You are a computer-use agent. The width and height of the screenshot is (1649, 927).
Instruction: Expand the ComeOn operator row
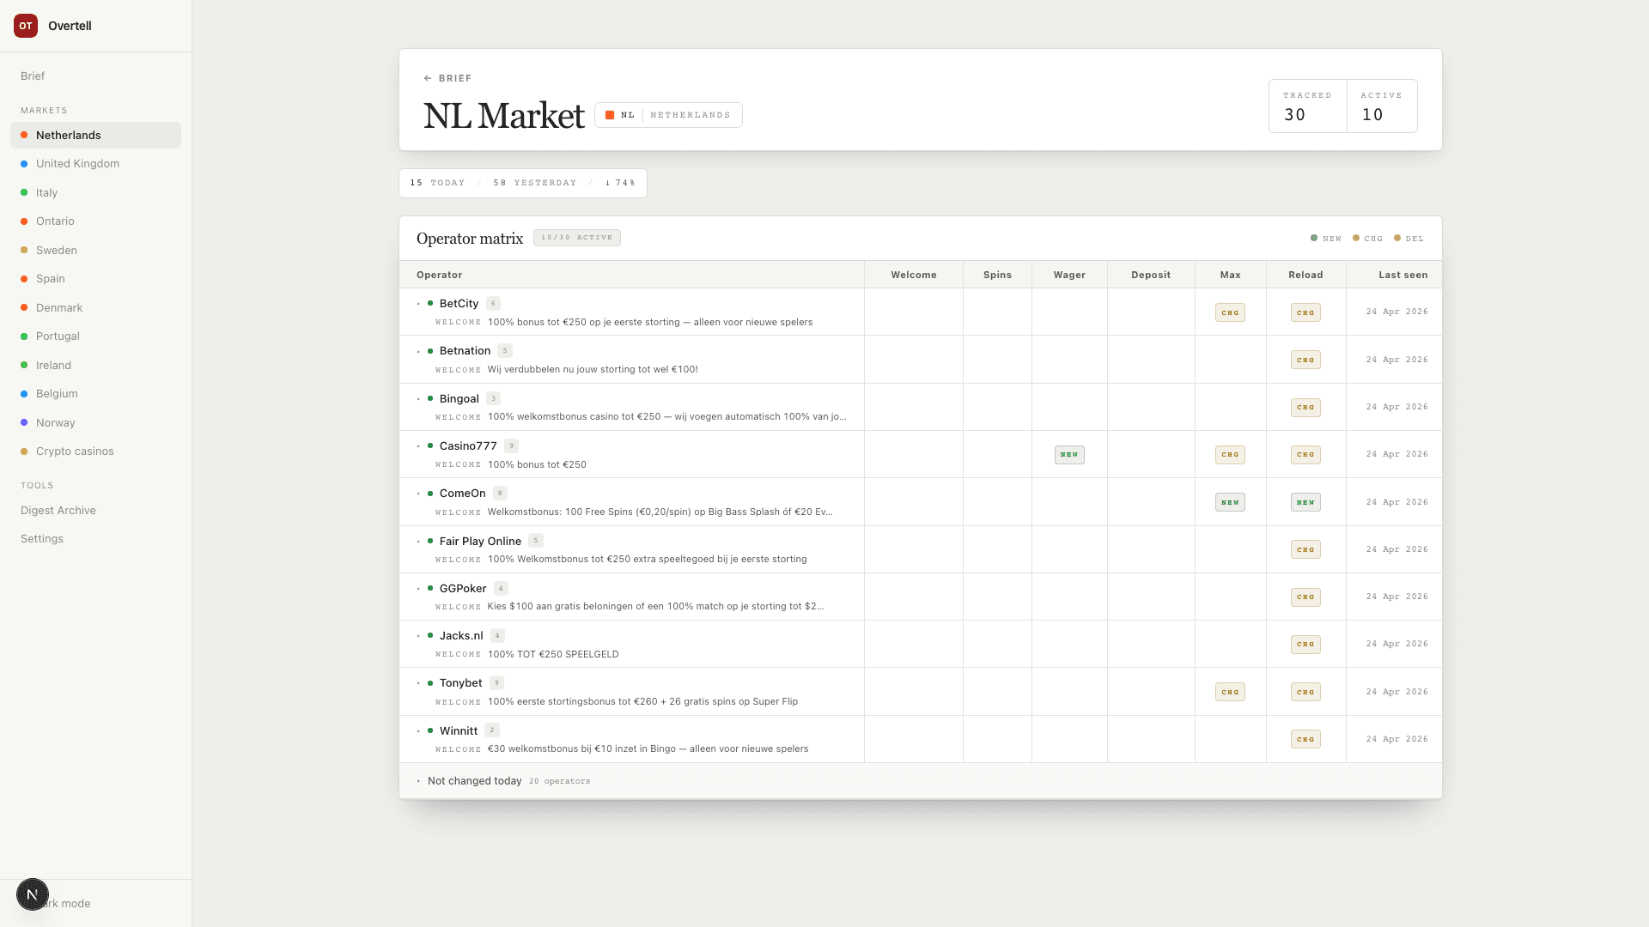click(x=418, y=494)
